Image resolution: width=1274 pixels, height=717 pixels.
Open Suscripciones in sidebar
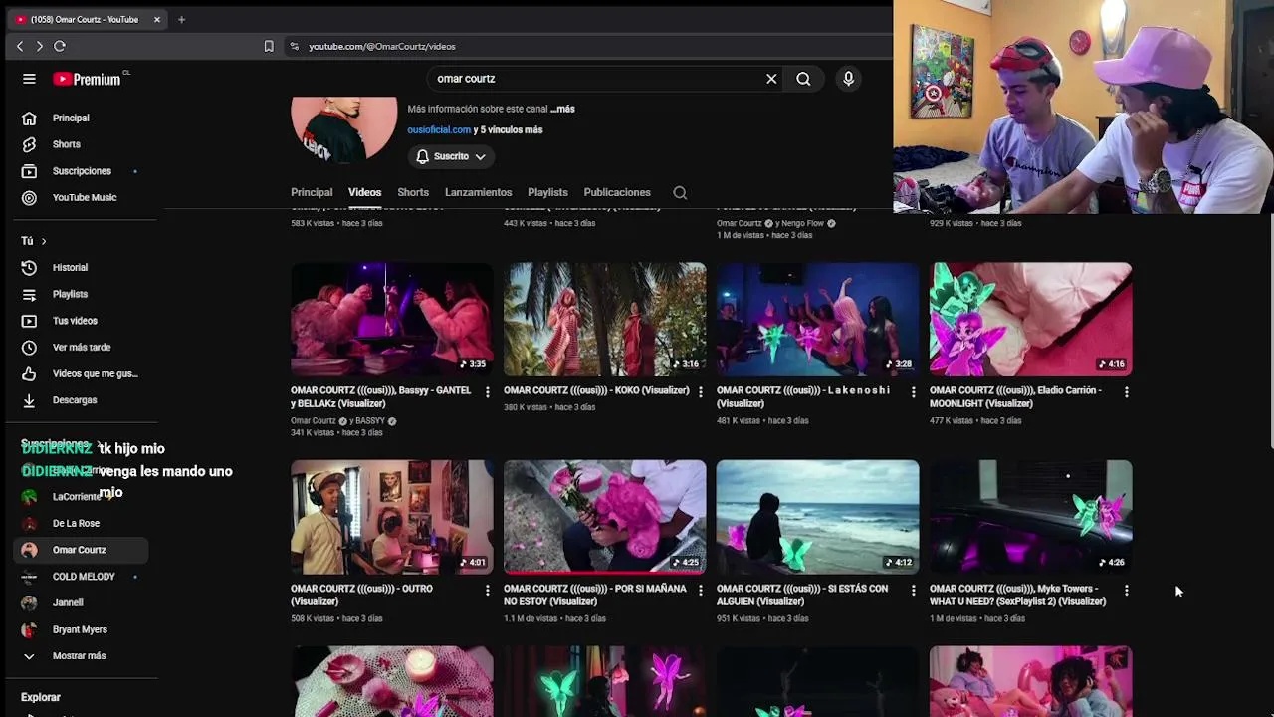81,171
